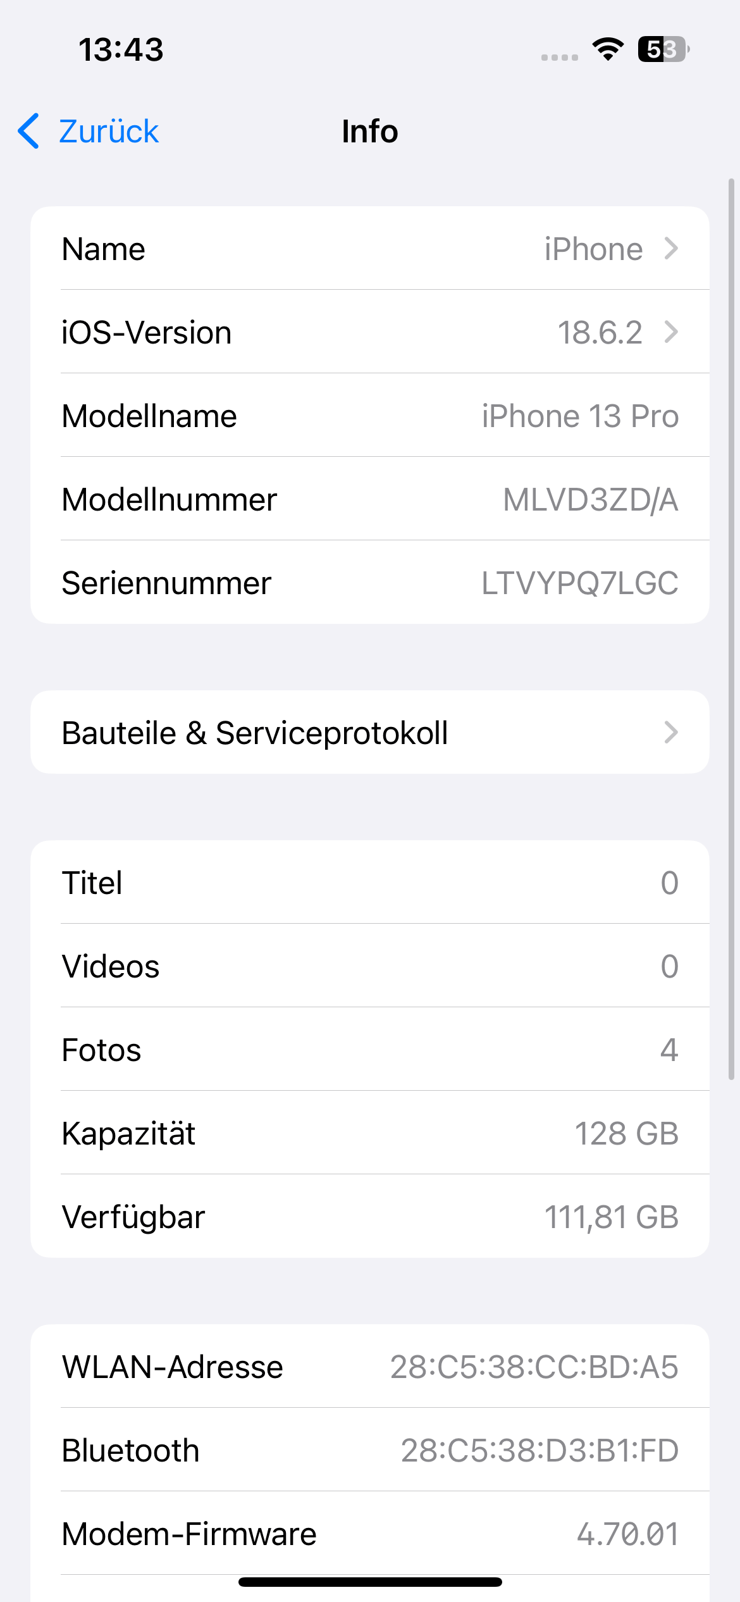The height and width of the screenshot is (1602, 740).
Task: Tap the back chevron icon
Action: pos(29,132)
